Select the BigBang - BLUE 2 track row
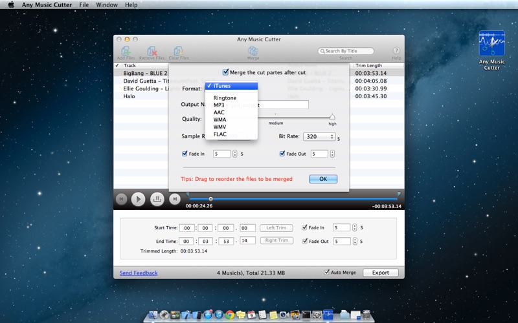This screenshot has width=518, height=323. tap(258, 73)
